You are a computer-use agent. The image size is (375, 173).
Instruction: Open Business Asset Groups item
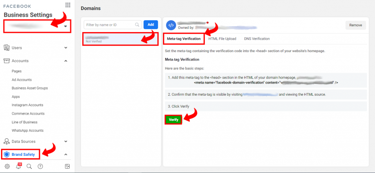(30, 88)
